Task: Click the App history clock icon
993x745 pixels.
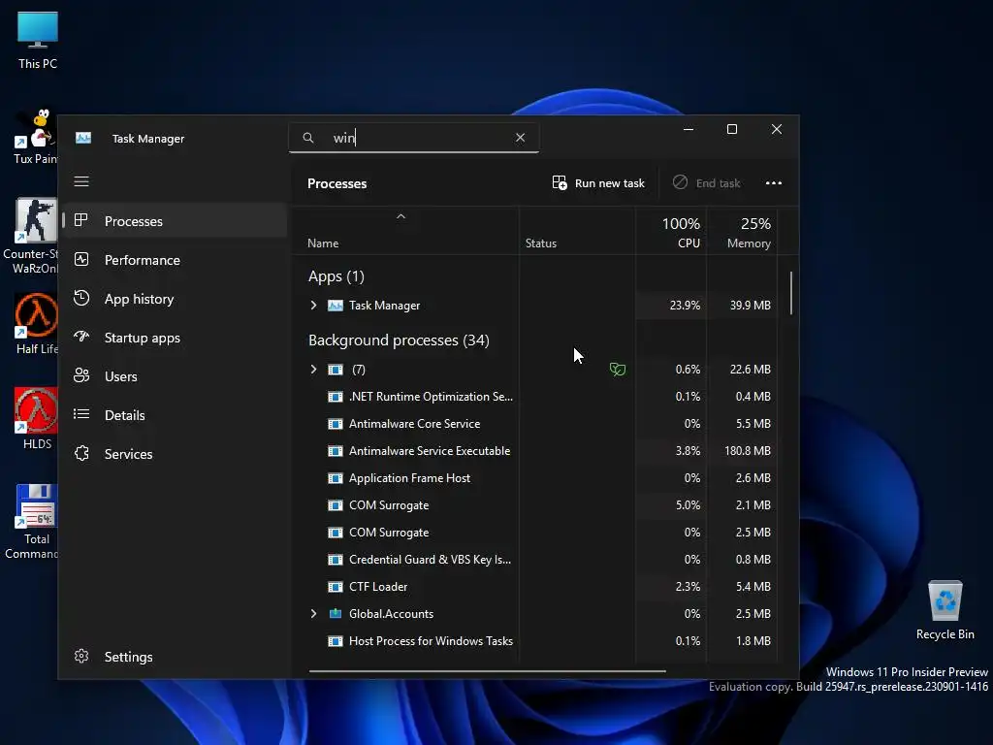Action: [81, 298]
